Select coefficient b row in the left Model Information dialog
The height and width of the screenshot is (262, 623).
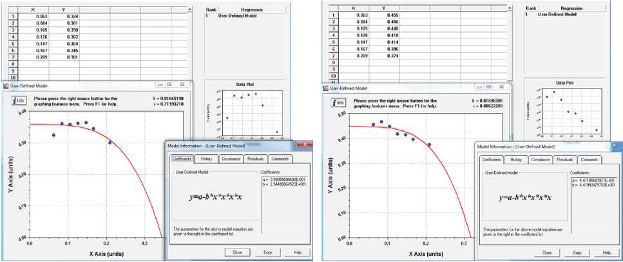[x=284, y=183]
